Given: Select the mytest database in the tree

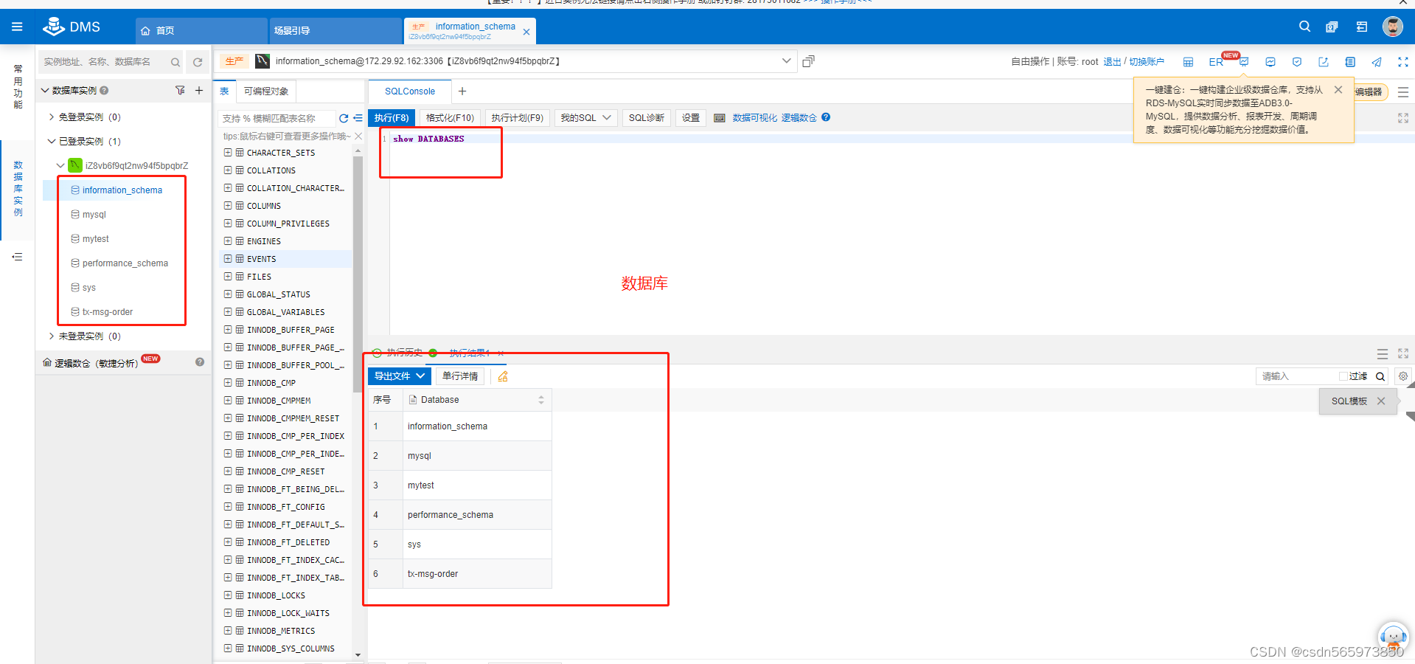Looking at the screenshot, I should [95, 239].
